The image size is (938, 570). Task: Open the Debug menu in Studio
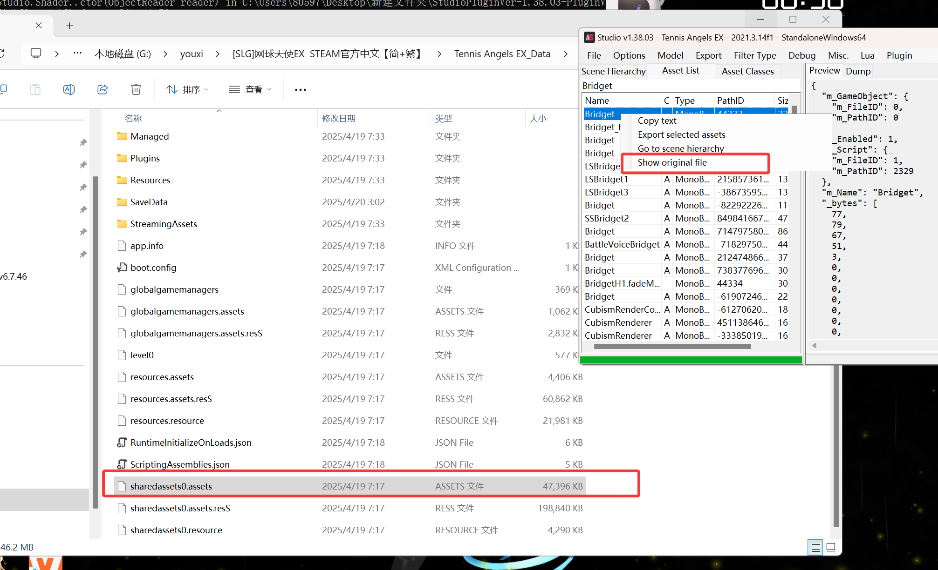point(802,55)
